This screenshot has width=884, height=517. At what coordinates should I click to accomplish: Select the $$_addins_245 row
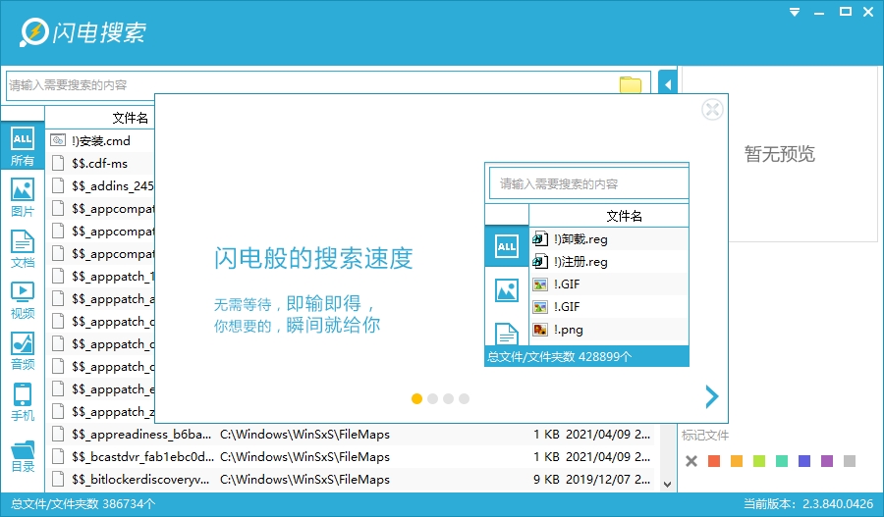tap(100, 185)
